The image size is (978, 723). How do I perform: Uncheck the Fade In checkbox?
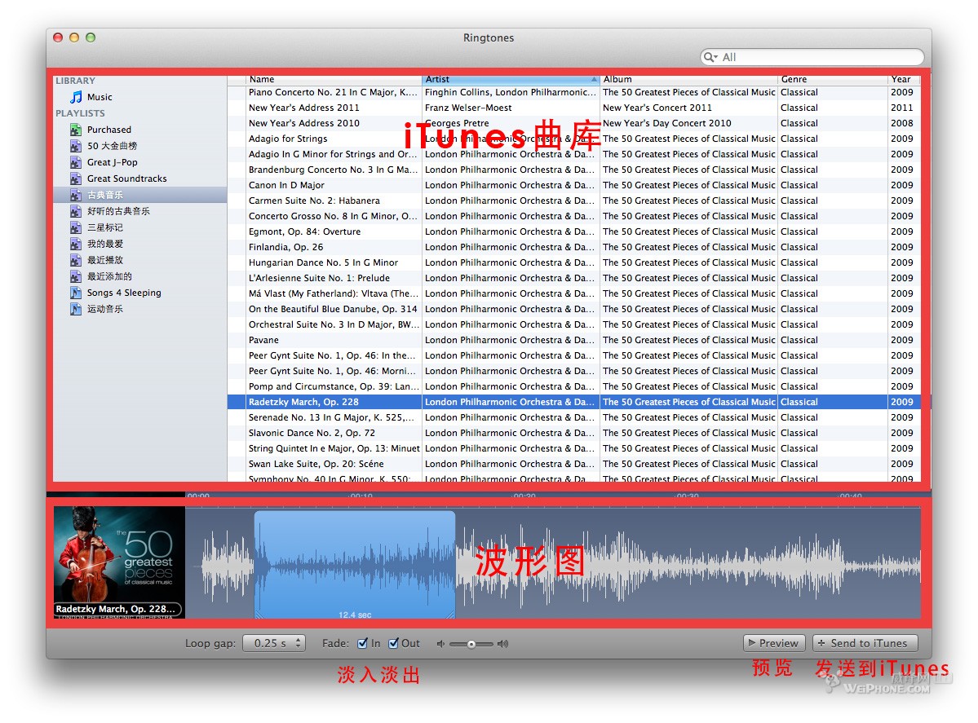[361, 643]
